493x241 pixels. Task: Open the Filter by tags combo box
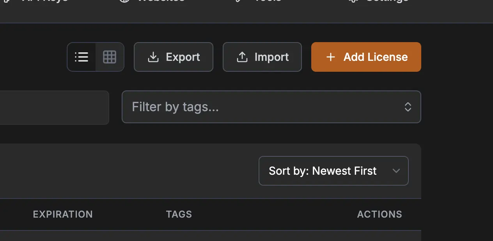(265, 107)
